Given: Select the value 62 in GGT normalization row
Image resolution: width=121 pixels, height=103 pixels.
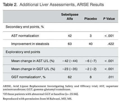Looking at the screenshot, I should coord(70,77).
